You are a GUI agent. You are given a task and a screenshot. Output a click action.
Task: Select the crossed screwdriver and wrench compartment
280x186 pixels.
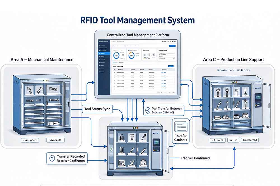click(132, 163)
